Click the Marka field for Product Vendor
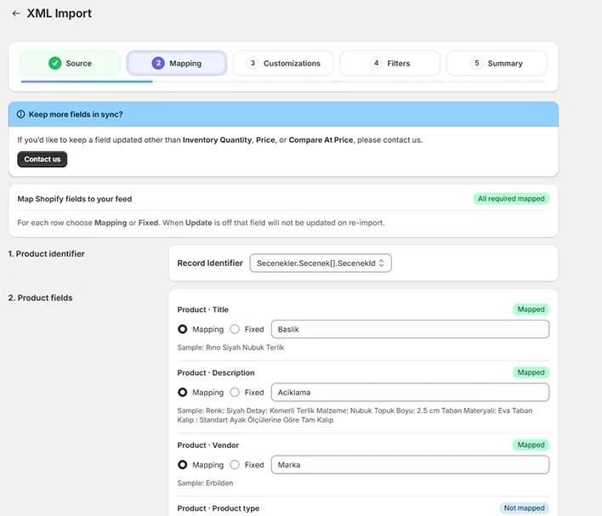The height and width of the screenshot is (516, 602). click(x=410, y=464)
